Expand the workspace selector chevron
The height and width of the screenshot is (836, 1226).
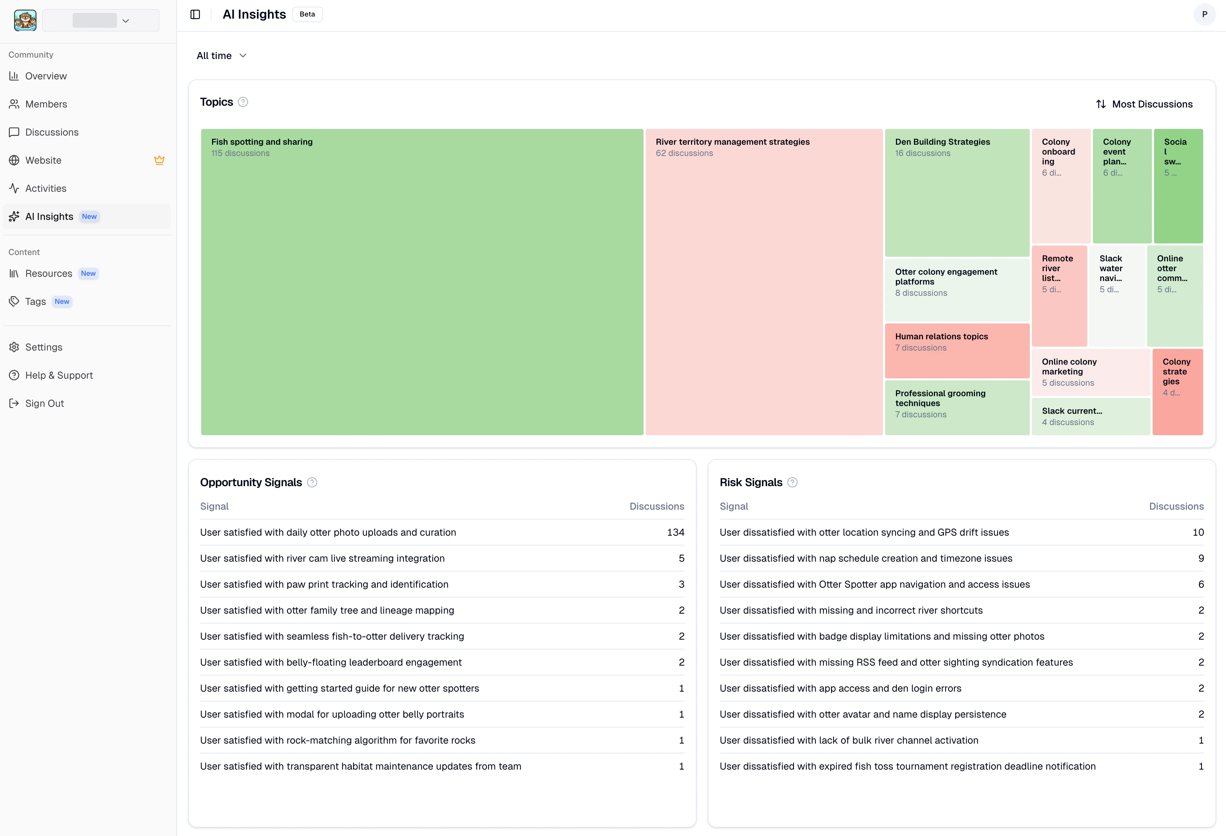(x=125, y=21)
